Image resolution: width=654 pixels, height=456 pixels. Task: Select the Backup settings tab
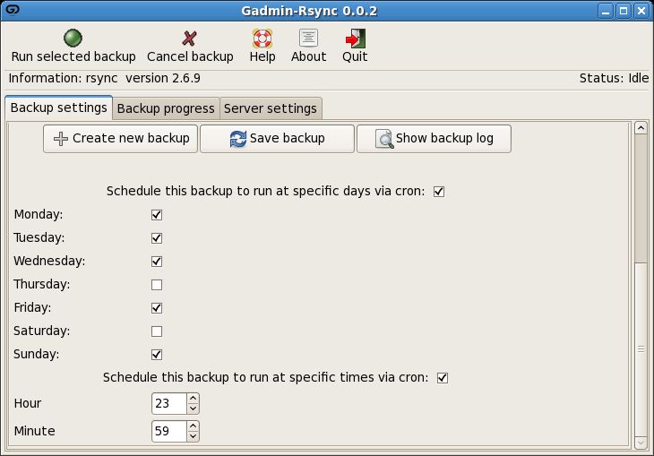point(59,108)
